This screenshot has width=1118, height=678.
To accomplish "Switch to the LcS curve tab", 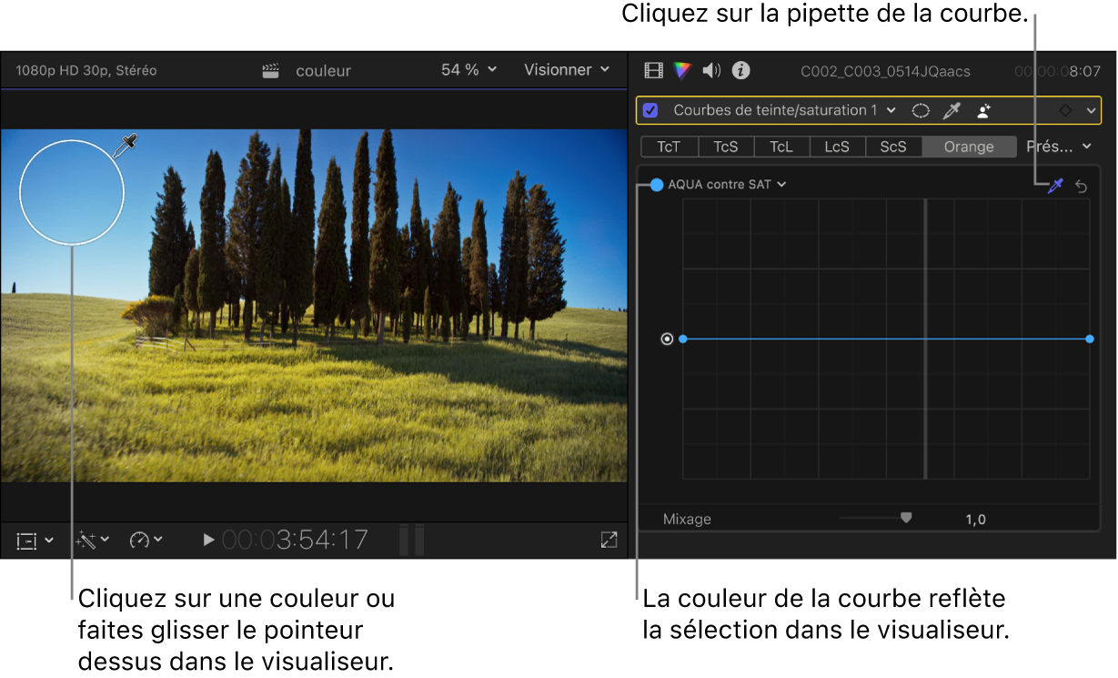I will click(x=837, y=147).
